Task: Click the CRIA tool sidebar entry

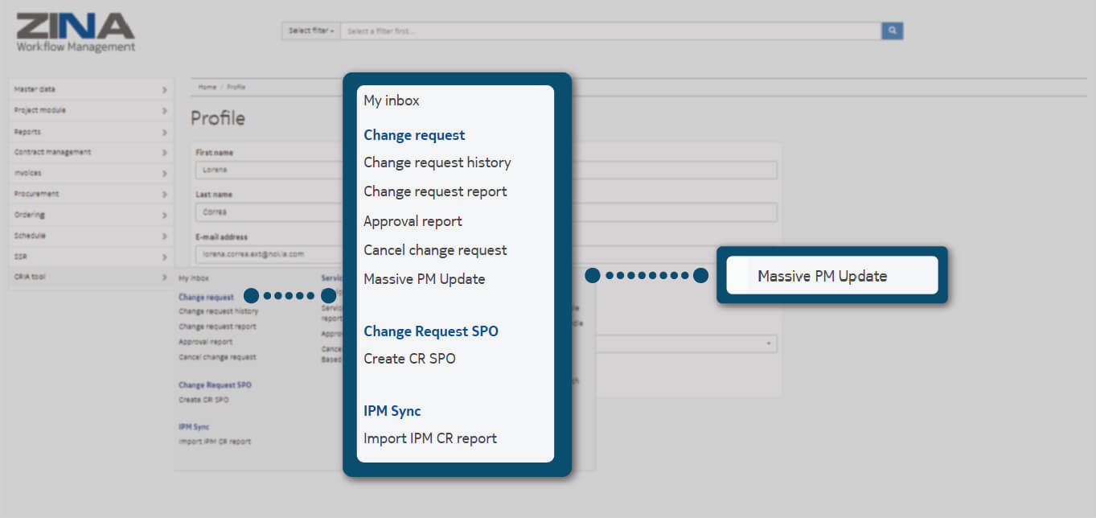Action: [x=90, y=277]
